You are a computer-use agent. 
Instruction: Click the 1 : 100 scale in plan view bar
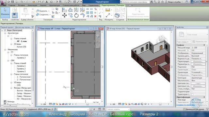pos(43,104)
